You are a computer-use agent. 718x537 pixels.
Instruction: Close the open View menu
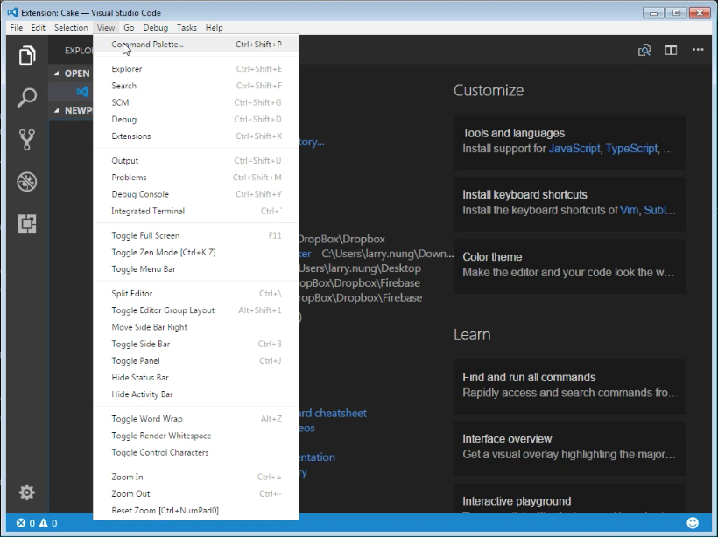[x=106, y=27]
